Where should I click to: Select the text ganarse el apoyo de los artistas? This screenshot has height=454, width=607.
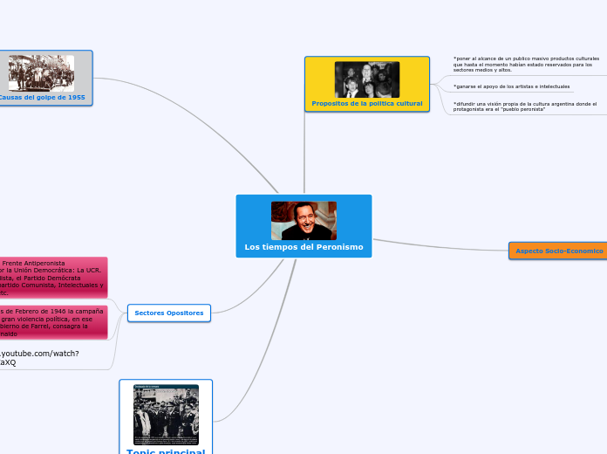coord(511,86)
